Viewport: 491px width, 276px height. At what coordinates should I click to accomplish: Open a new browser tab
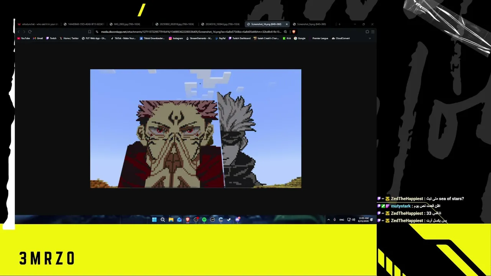(x=339, y=24)
